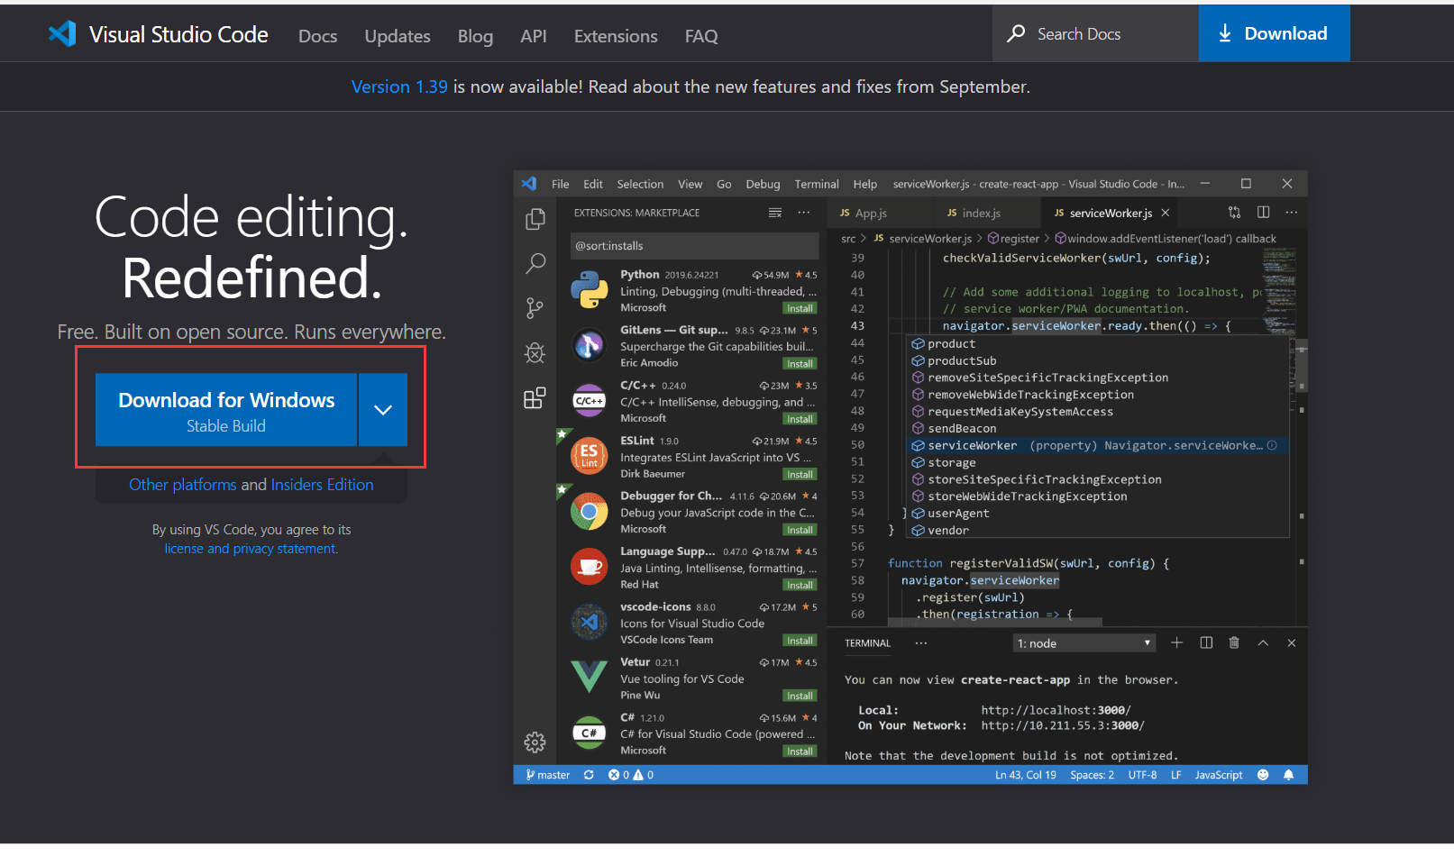Open the Selection menu

(640, 184)
